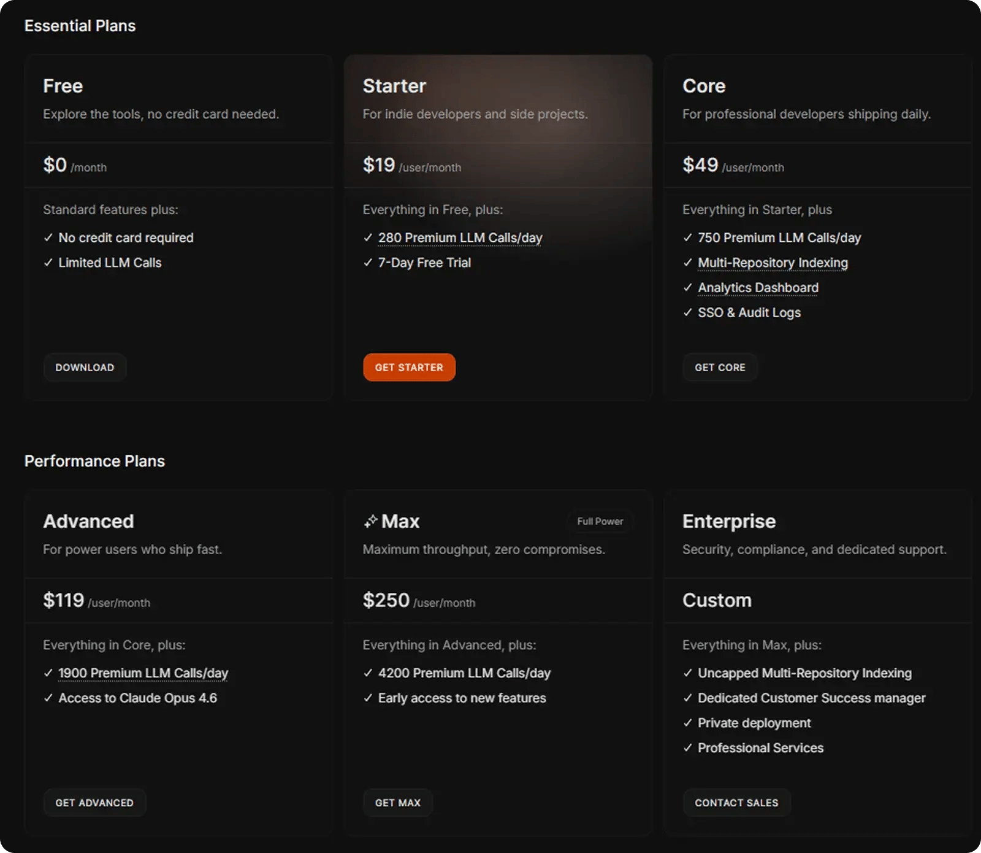981x853 pixels.
Task: Click the Essential Plans heading
Action: (80, 26)
